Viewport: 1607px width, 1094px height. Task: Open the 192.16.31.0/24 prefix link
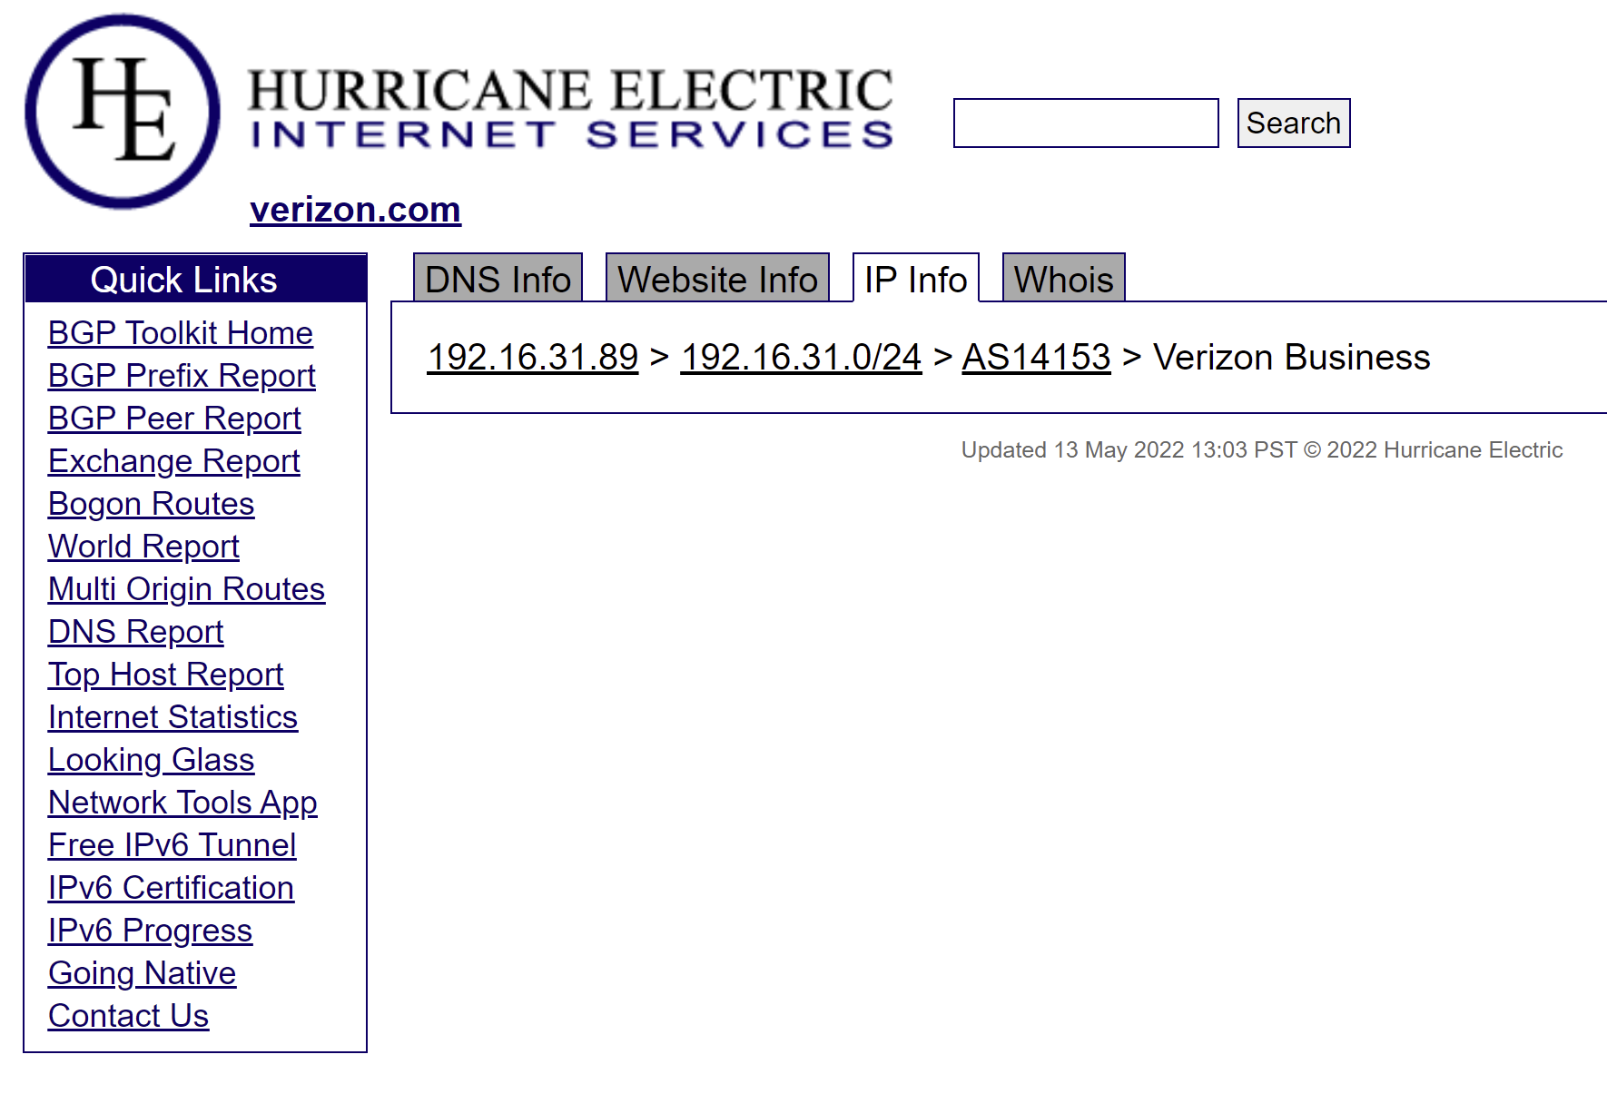(801, 357)
